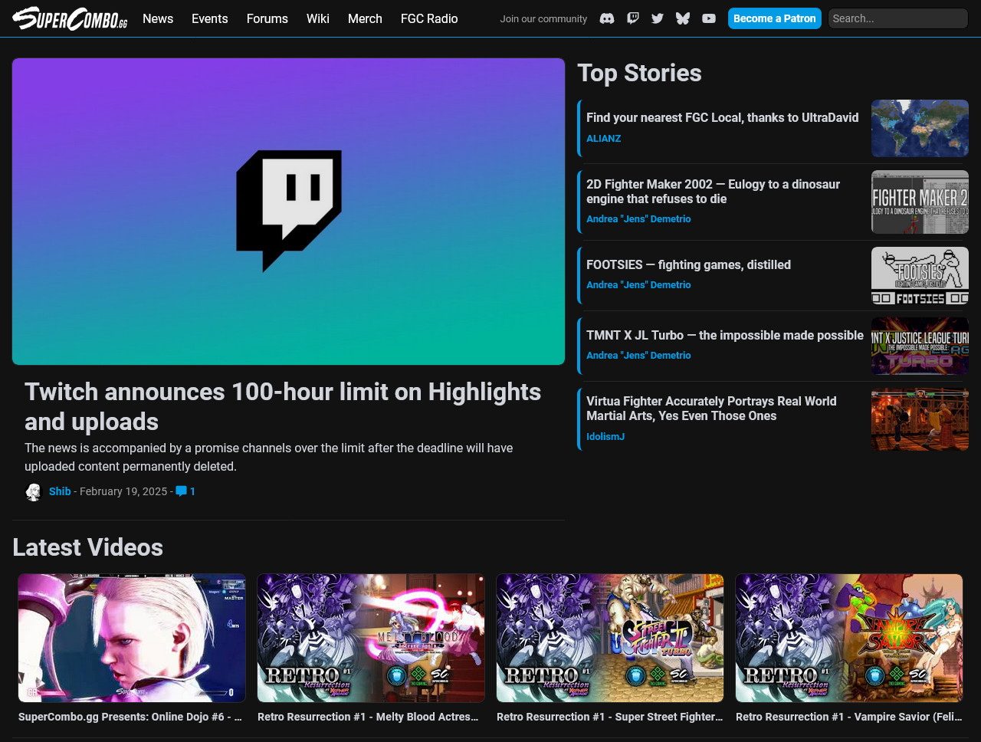Click the Become a Patron button
This screenshot has width=981, height=742.
pos(774,18)
